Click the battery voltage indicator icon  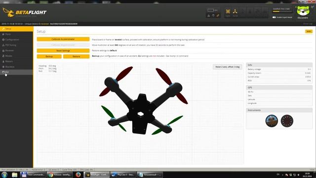pyautogui.click(x=211, y=10)
